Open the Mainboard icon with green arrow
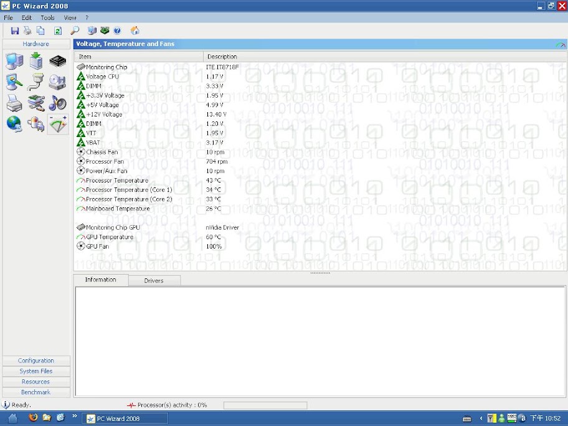 (36, 61)
